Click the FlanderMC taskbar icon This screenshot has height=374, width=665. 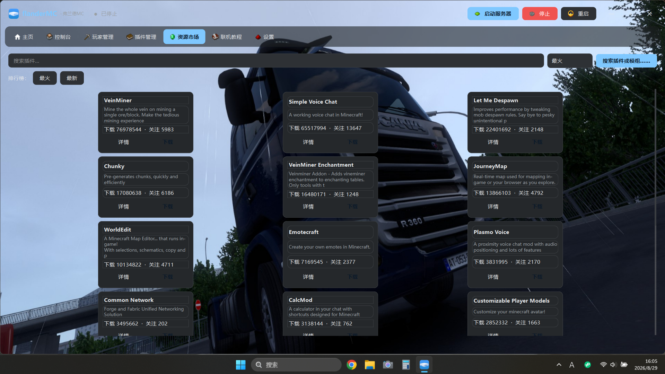424,365
